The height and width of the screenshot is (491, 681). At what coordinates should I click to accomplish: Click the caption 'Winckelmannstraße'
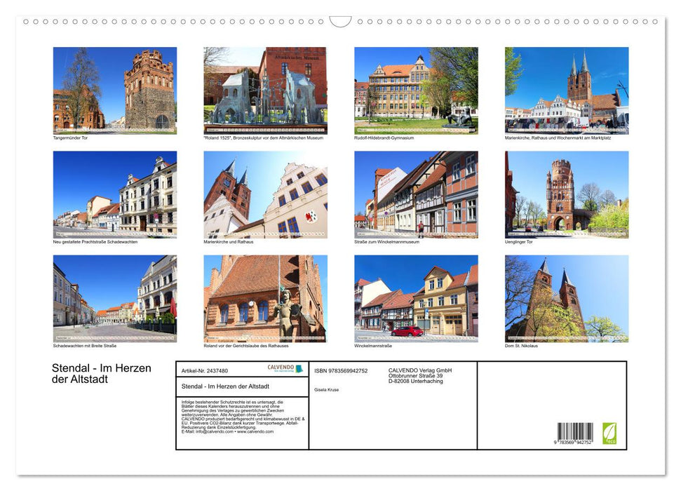pos(373,346)
